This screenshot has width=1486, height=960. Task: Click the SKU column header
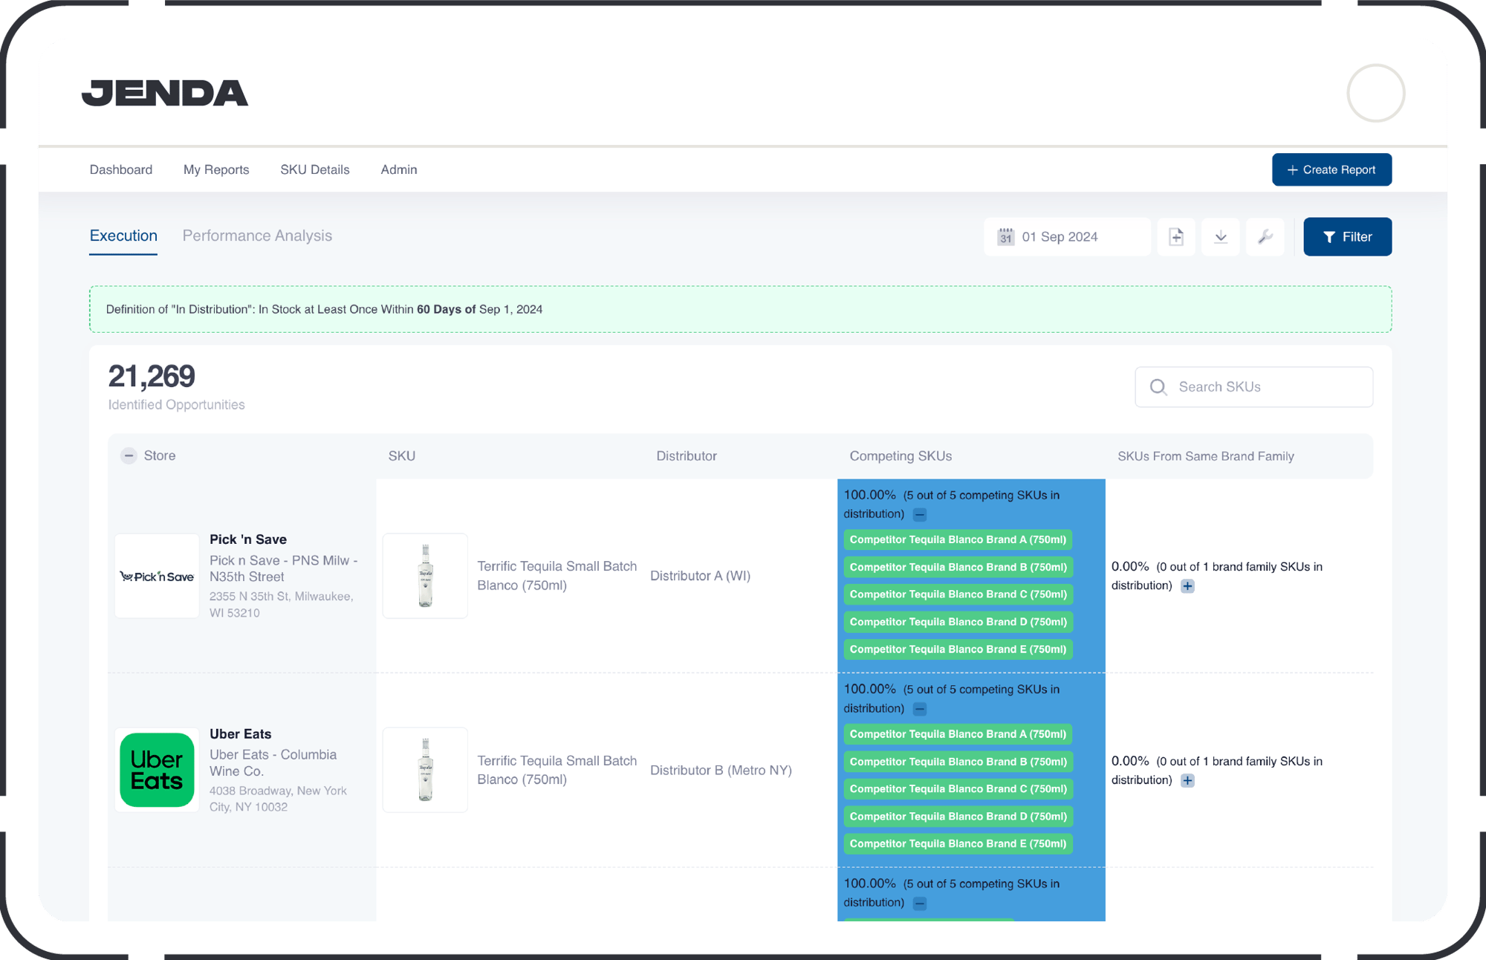401,455
